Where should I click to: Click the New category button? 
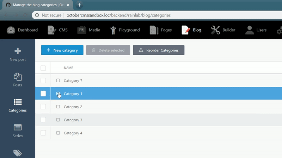62,50
